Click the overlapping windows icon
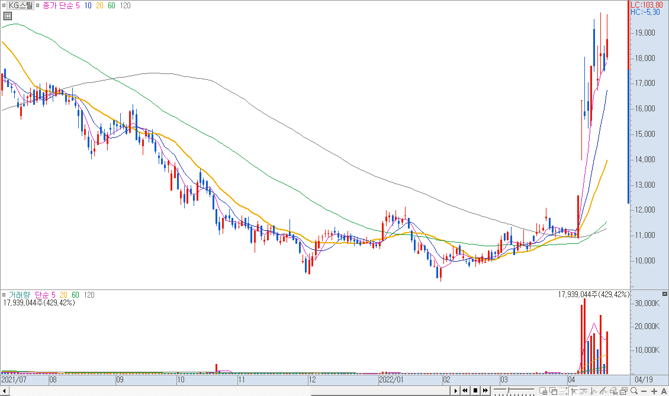The image size is (669, 396). (553, 391)
